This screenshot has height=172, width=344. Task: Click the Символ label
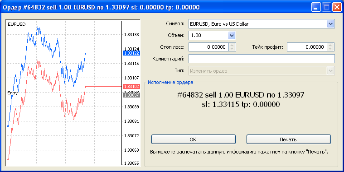[175, 24]
